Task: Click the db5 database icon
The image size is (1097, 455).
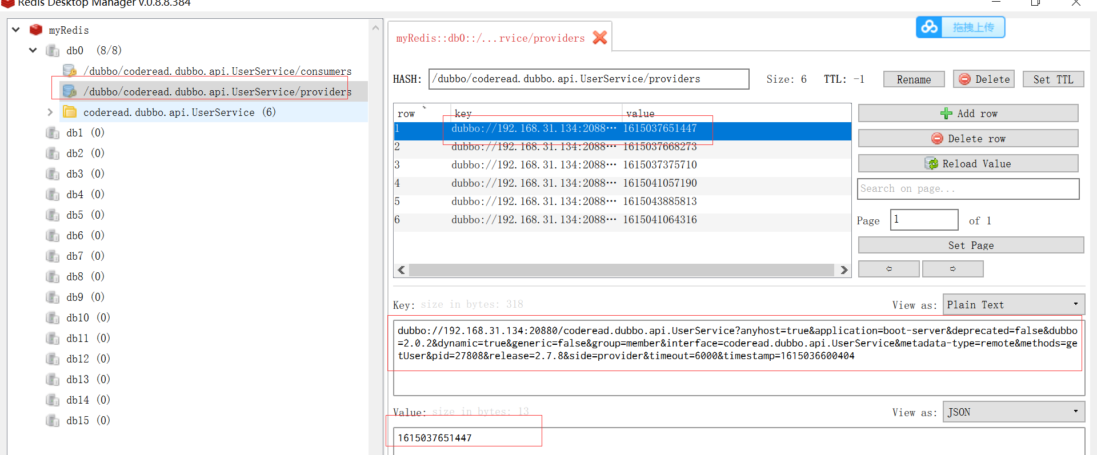Action: point(53,215)
